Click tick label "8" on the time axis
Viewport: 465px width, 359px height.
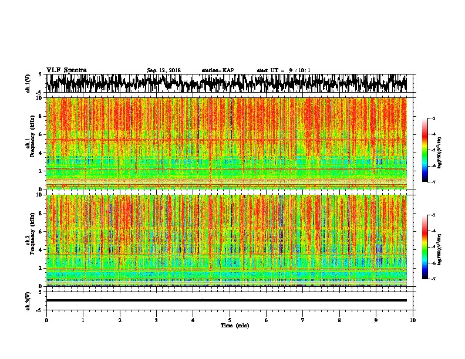339,320
